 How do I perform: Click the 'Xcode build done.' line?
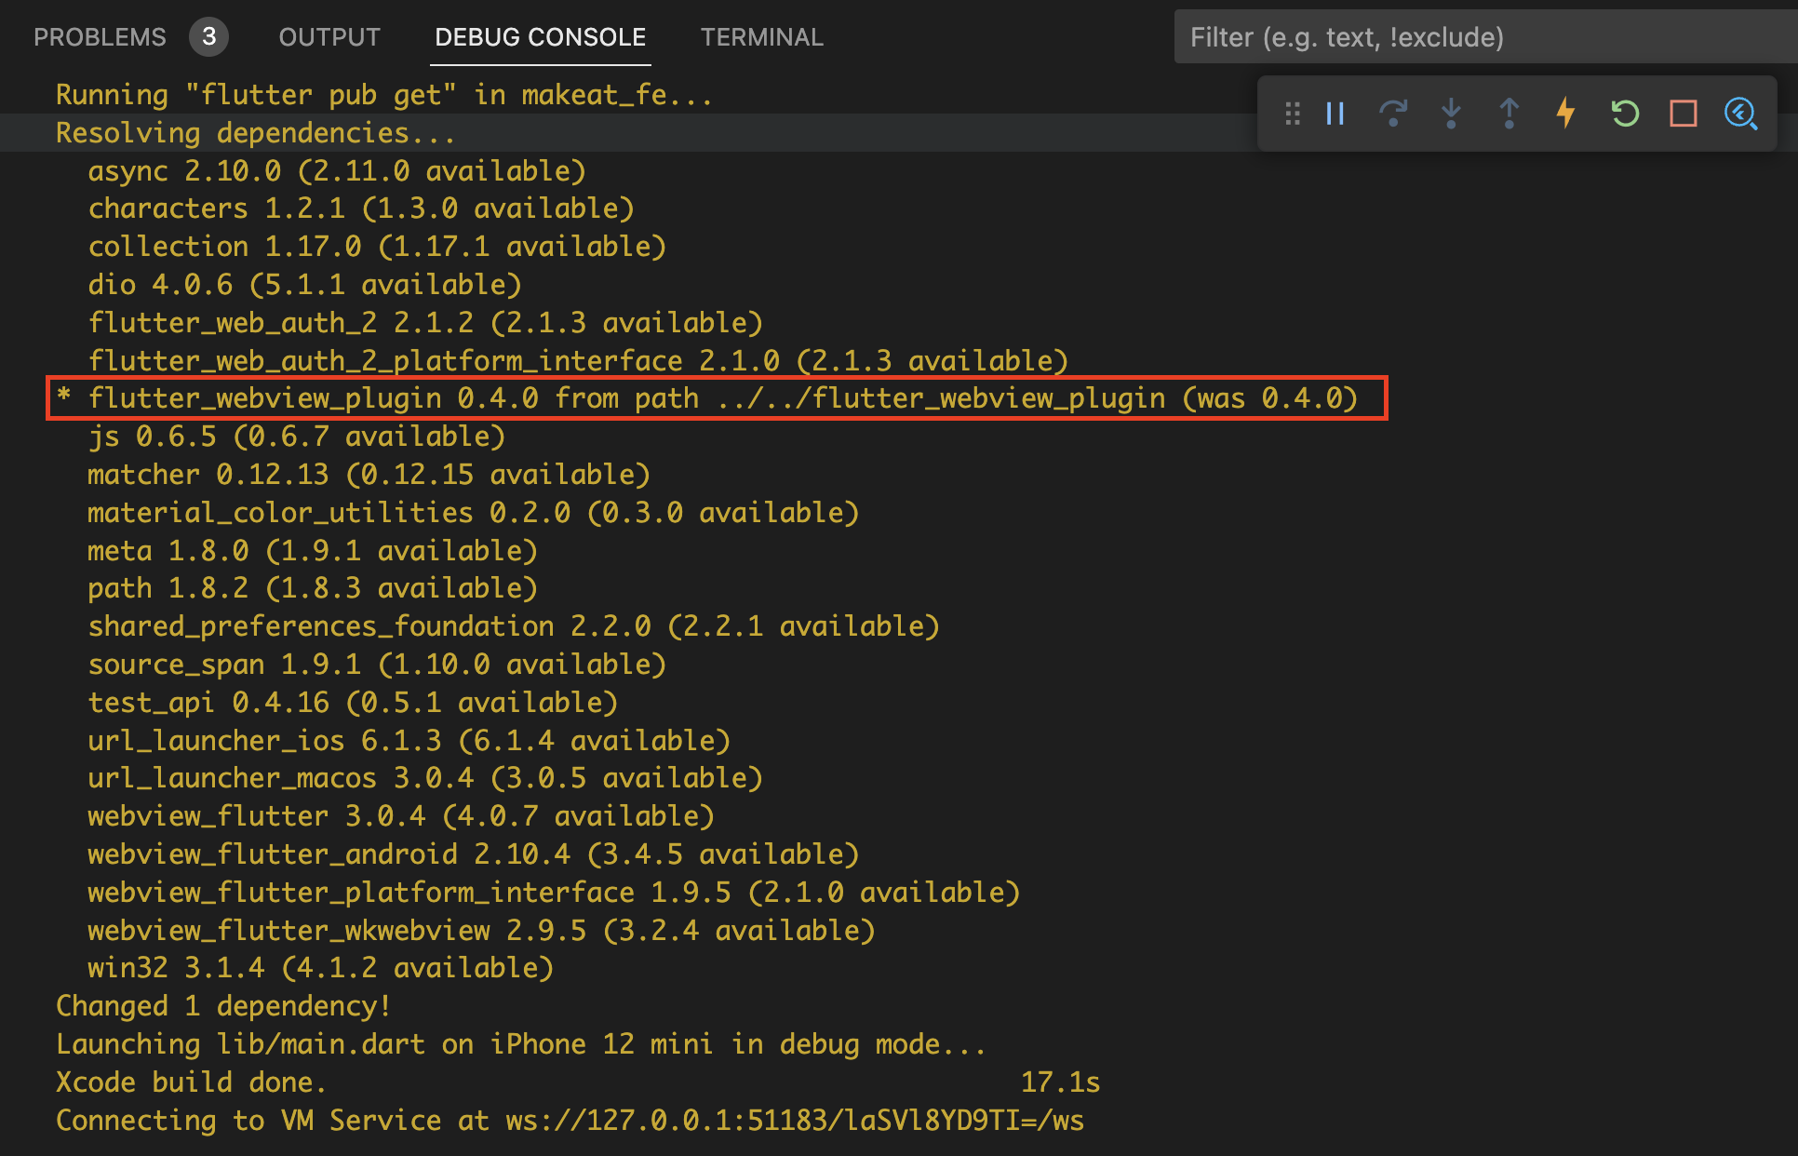(191, 1082)
